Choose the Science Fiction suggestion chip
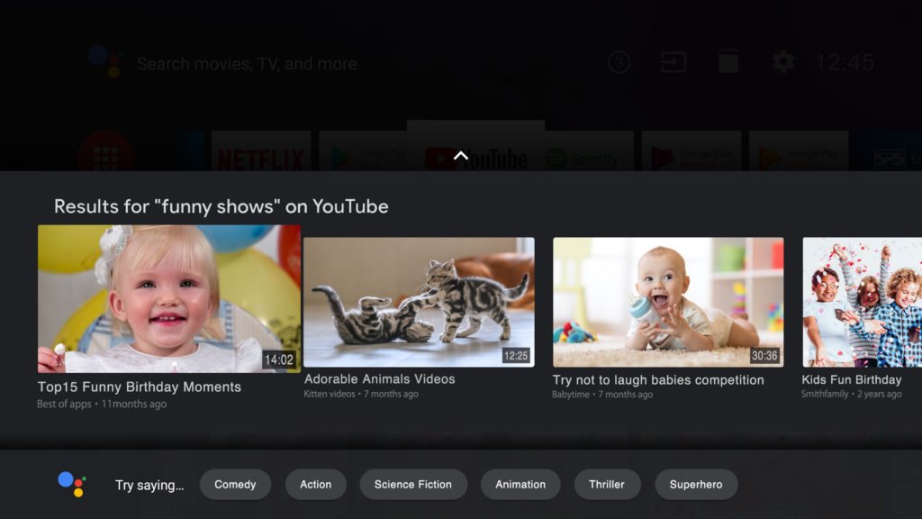The image size is (922, 519). (x=413, y=485)
